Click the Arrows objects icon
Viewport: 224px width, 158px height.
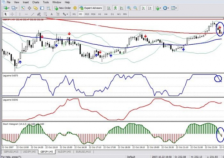tap(65, 14)
